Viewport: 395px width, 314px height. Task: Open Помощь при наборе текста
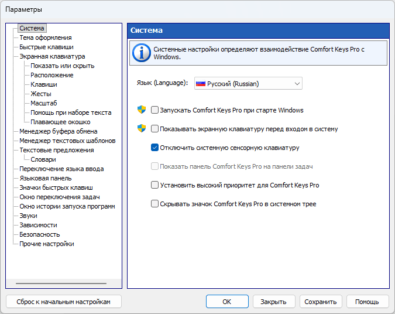(x=71, y=112)
